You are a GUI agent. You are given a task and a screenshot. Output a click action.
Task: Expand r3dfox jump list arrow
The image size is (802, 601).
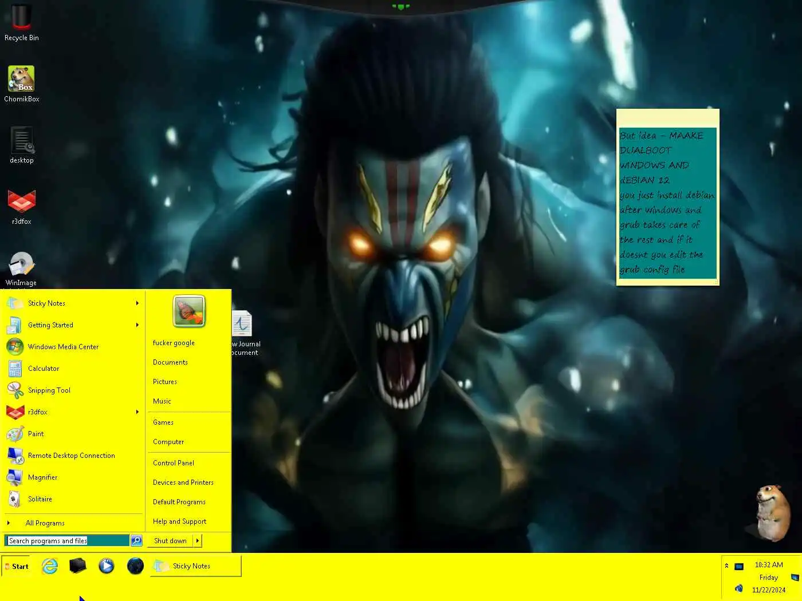coord(137,412)
